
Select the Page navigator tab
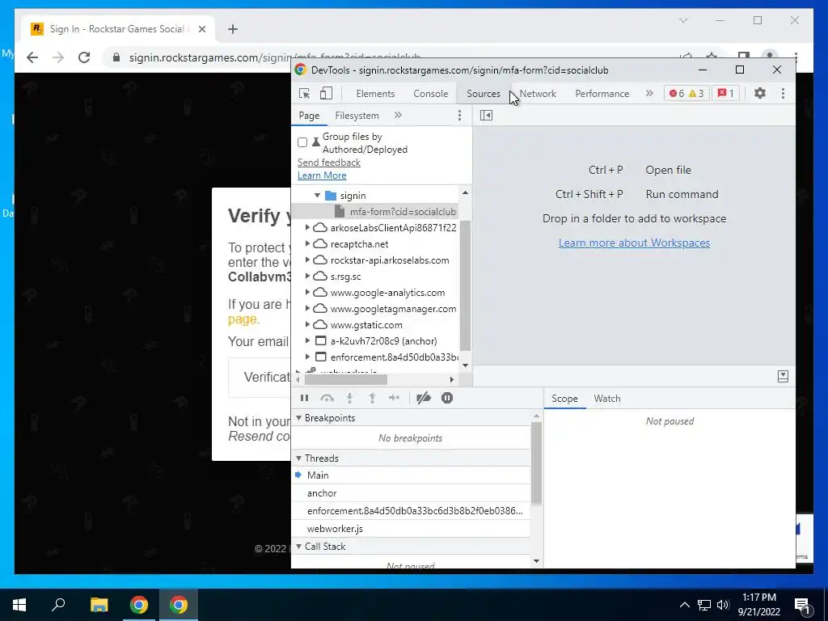click(309, 115)
